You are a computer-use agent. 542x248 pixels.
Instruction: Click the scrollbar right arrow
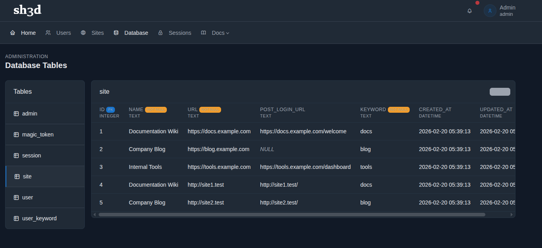point(511,214)
